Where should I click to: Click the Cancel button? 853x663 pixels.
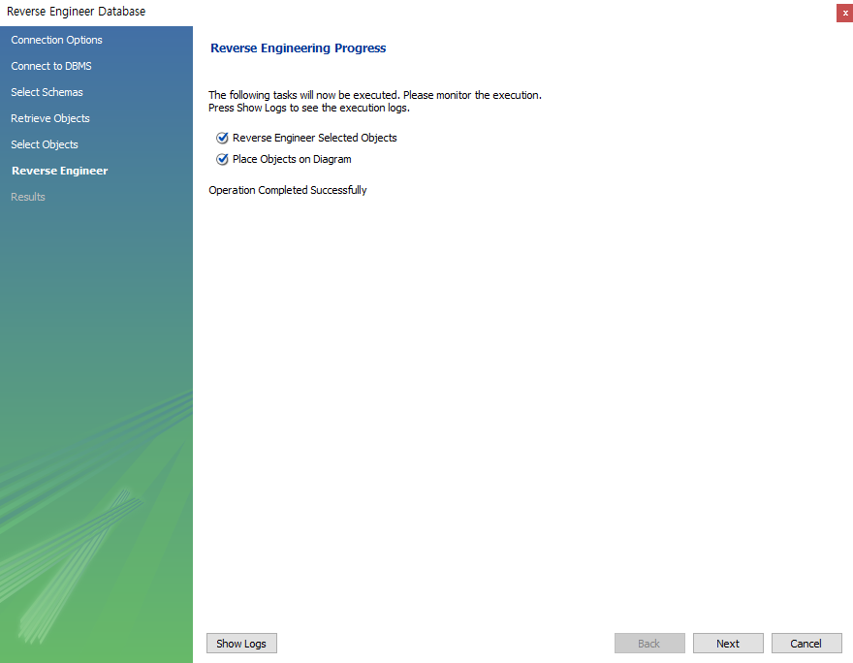[806, 644]
